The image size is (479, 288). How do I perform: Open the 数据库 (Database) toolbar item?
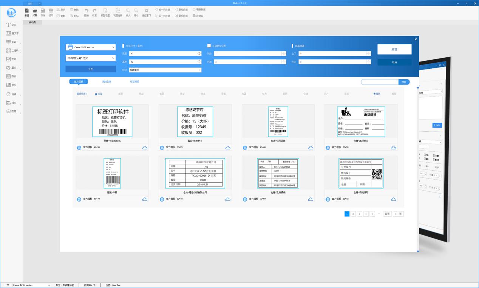tap(198, 16)
